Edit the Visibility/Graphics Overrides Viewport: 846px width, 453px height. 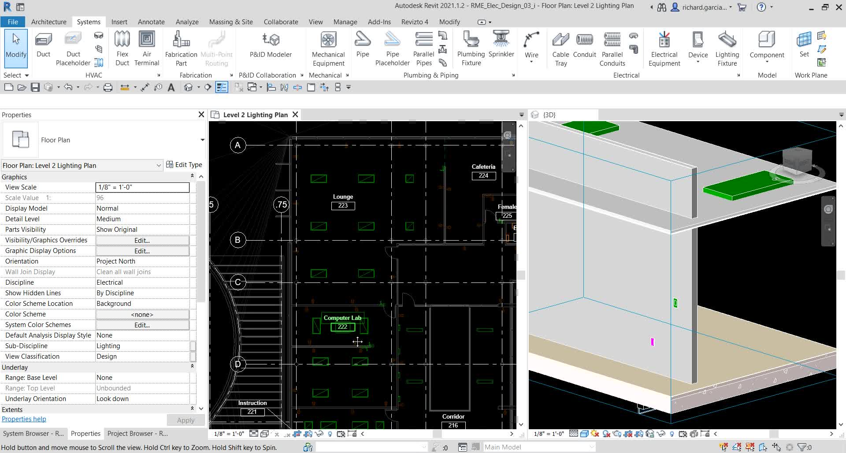coord(142,240)
